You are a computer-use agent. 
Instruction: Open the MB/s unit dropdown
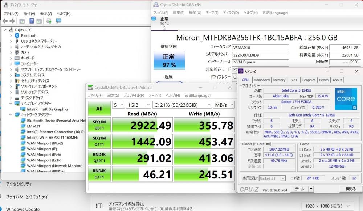(x=224, y=105)
